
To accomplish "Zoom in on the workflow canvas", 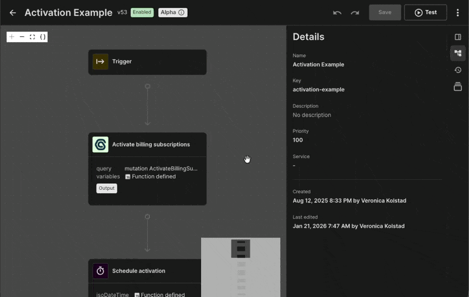I will pyautogui.click(x=12, y=37).
